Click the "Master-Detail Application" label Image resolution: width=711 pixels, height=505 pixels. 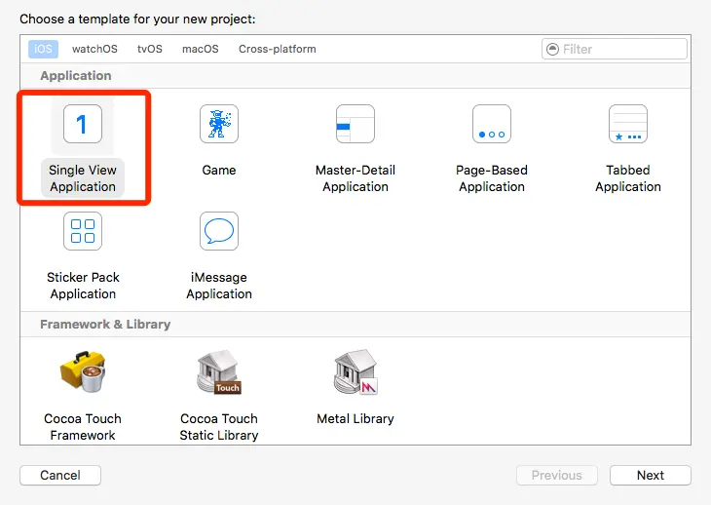pyautogui.click(x=355, y=178)
